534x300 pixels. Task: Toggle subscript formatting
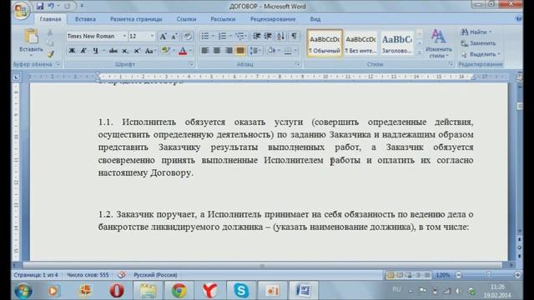125,51
